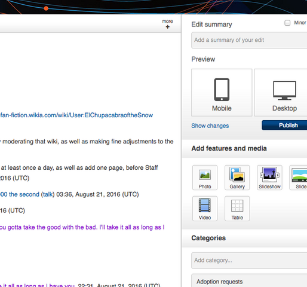Collapse the Categories section

pyautogui.click(x=208, y=238)
